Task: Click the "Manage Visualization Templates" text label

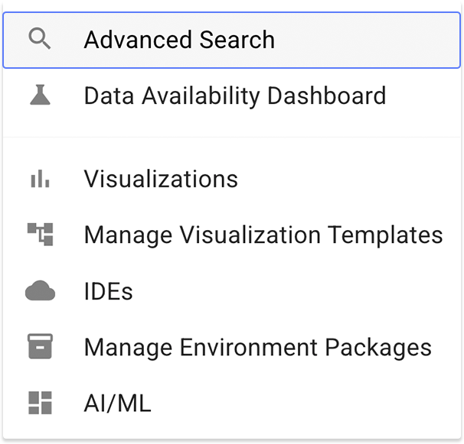Action: click(x=263, y=235)
